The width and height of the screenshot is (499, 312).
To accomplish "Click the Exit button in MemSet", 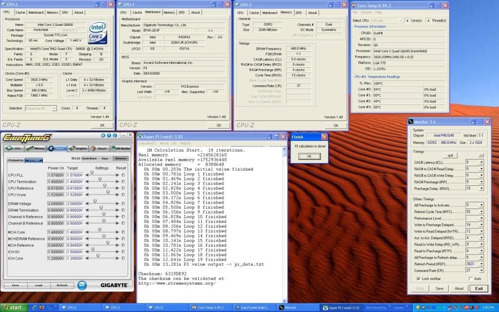I will point(479,289).
